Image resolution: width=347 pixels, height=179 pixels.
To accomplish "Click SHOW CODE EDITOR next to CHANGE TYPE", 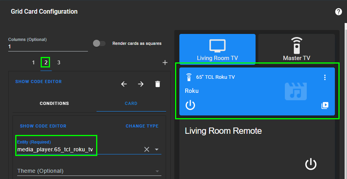I will pos(43,126).
